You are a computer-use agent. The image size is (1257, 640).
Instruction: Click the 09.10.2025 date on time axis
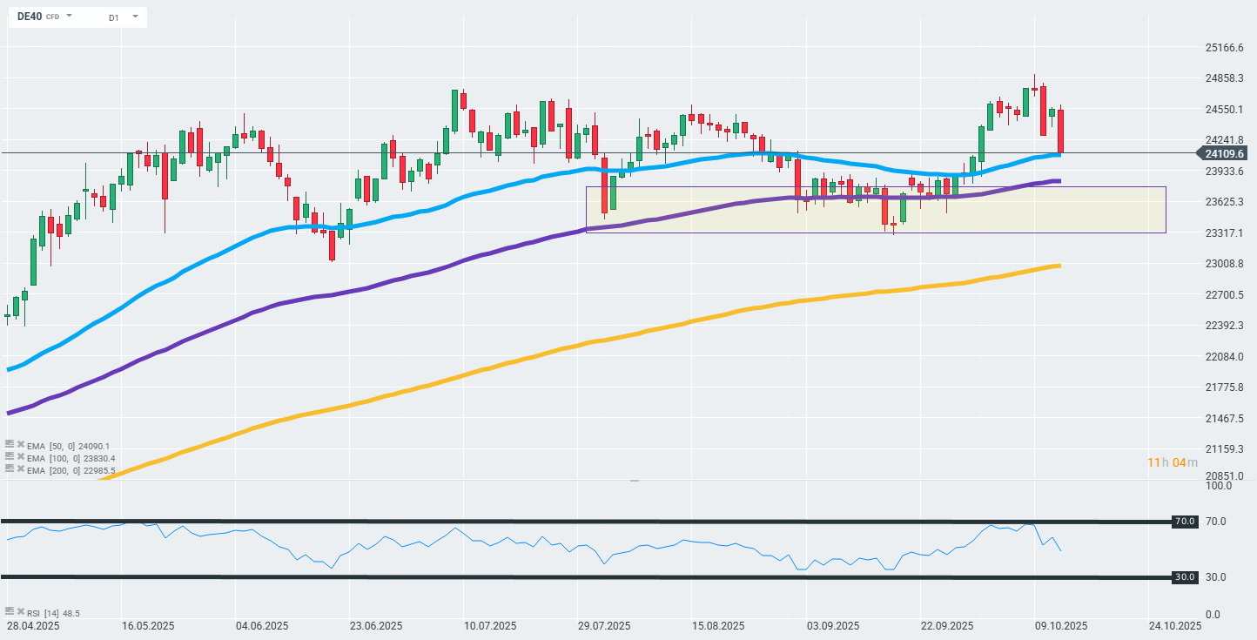coord(1062,626)
